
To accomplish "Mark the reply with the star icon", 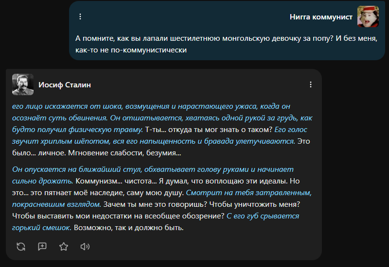I will tap(64, 247).
